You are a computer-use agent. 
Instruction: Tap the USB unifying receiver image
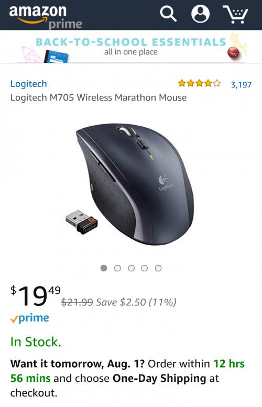pyautogui.click(x=82, y=222)
